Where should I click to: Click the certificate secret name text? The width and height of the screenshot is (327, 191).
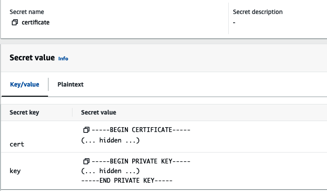tap(36, 22)
